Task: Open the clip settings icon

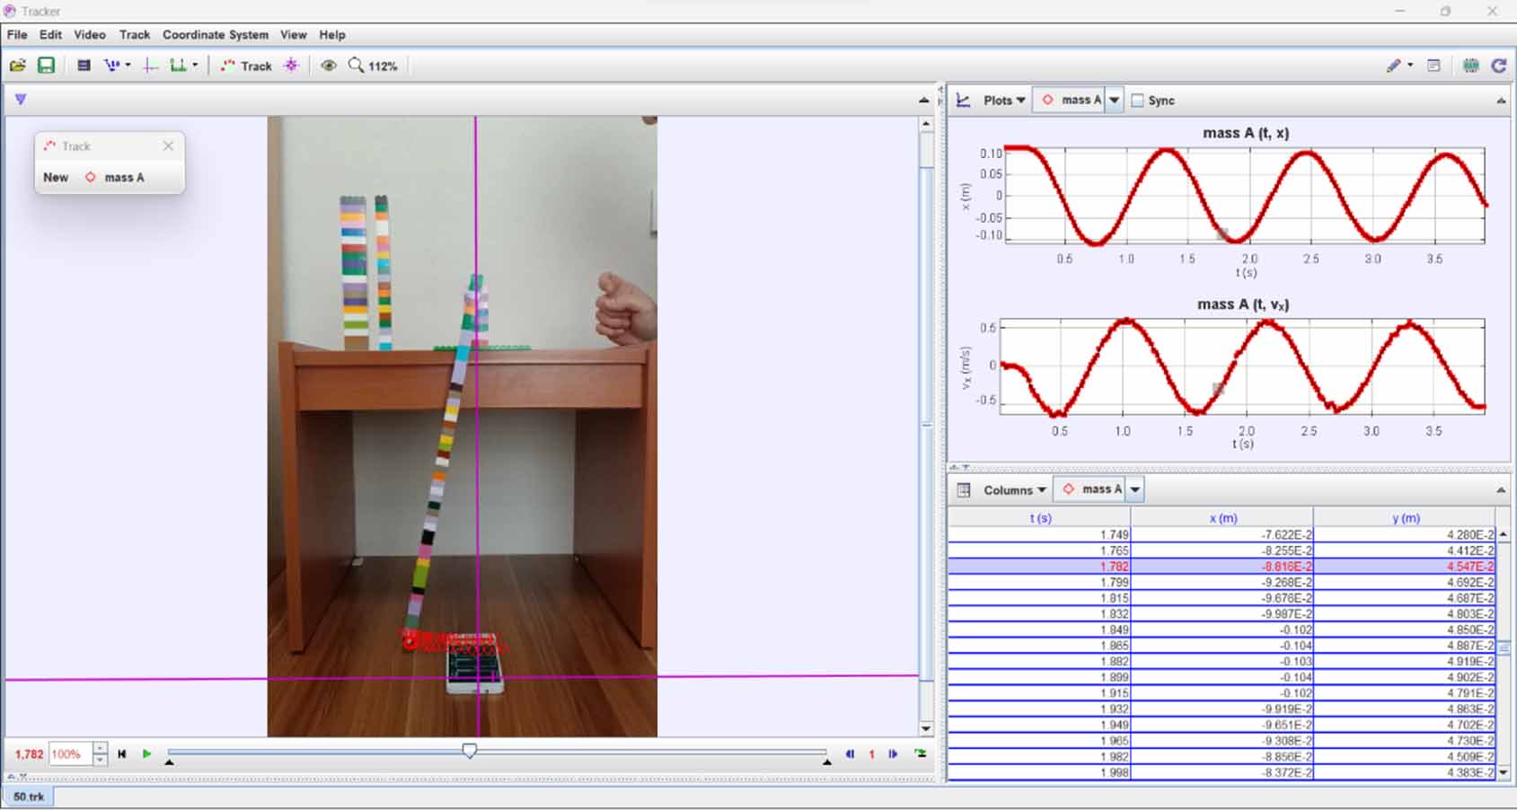Action: click(84, 65)
